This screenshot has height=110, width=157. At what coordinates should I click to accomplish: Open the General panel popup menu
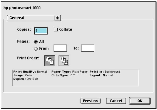34,18
